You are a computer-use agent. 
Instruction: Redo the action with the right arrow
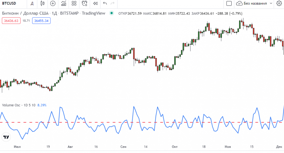click(x=113, y=3)
